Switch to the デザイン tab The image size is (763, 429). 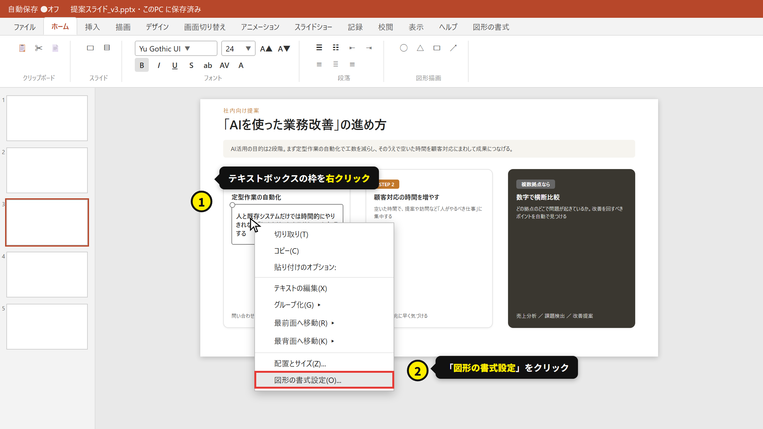click(x=157, y=27)
